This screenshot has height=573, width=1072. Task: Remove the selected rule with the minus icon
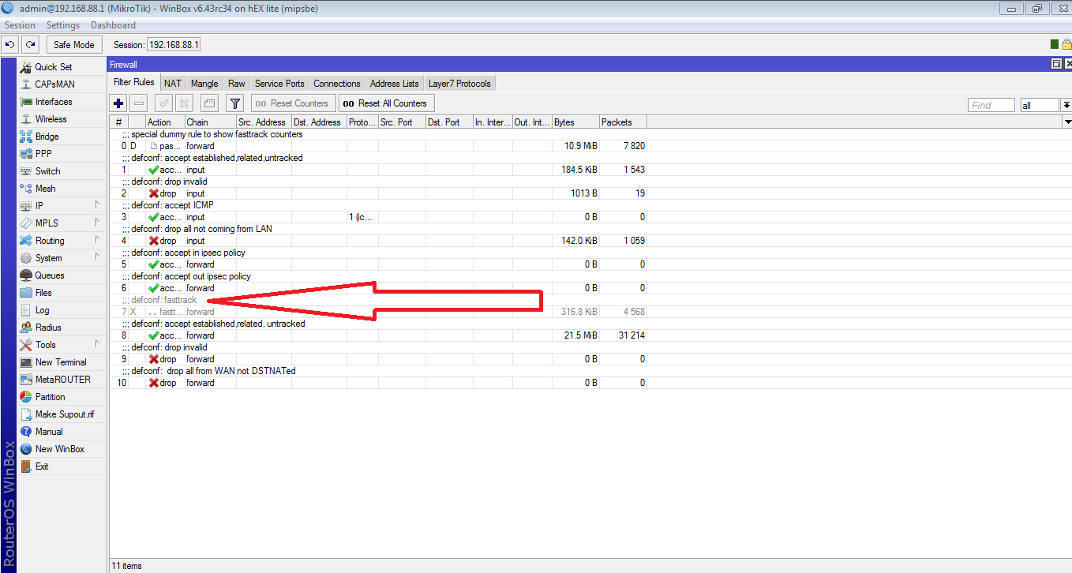coord(138,103)
